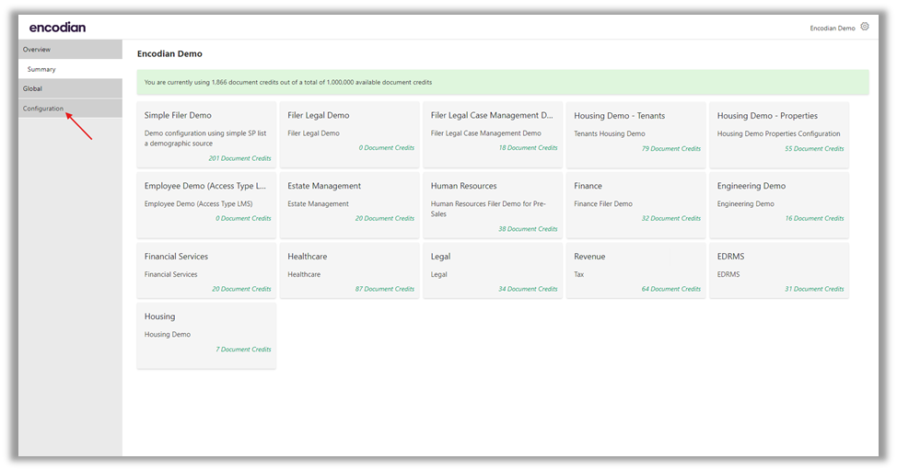Image resolution: width=897 pixels, height=471 pixels.
Task: Open the Overview sidebar section
Action: click(x=38, y=50)
